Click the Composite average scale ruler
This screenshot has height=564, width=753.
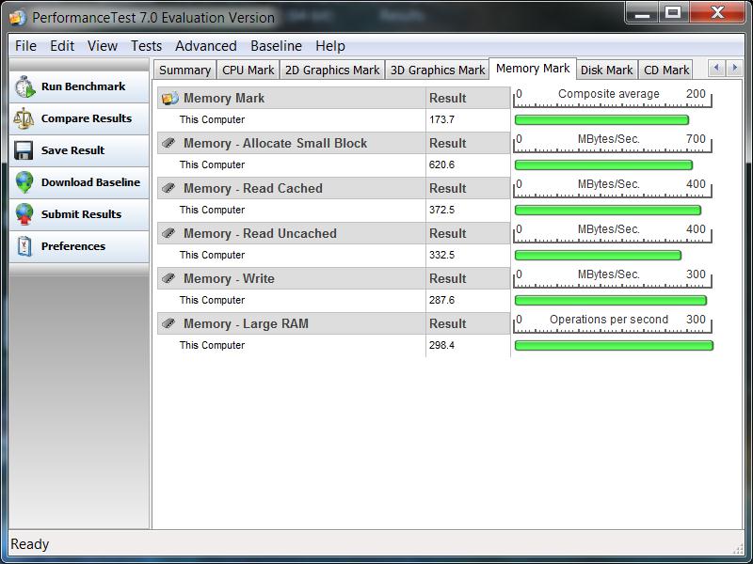613,98
